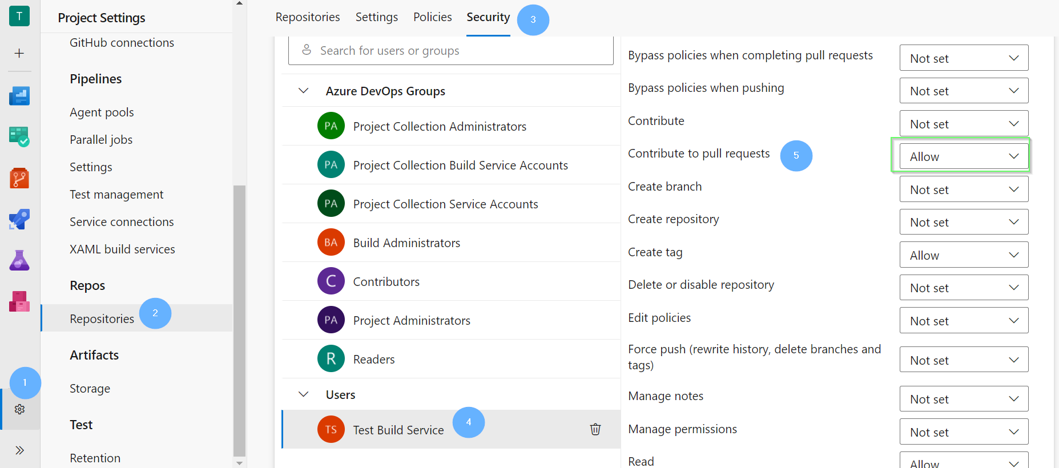Open Agent pools settings page
This screenshot has height=468, width=1059.
point(102,112)
